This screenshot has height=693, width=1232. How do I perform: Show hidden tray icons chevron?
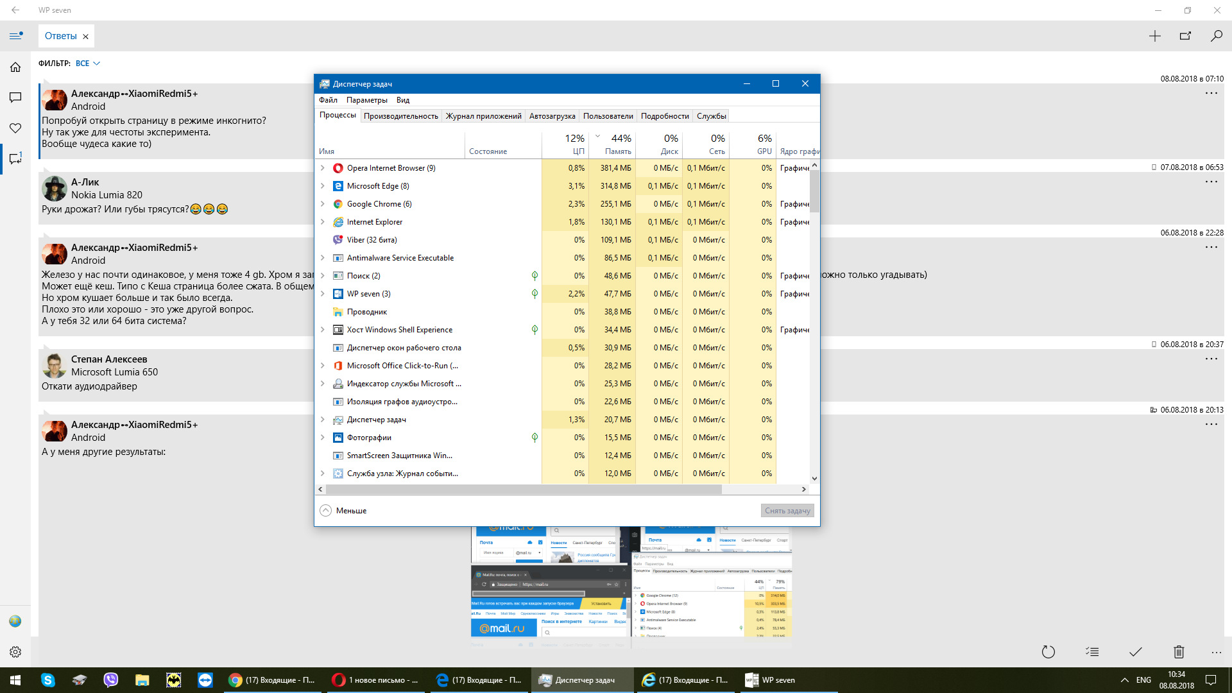[x=1124, y=680]
